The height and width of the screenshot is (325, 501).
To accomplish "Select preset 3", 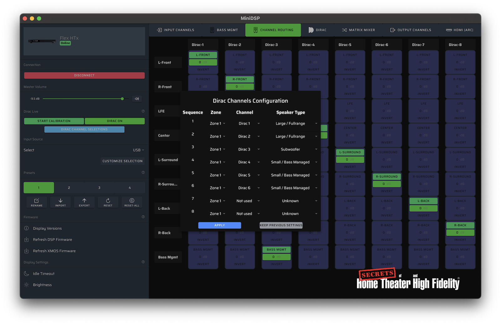I will (x=99, y=188).
